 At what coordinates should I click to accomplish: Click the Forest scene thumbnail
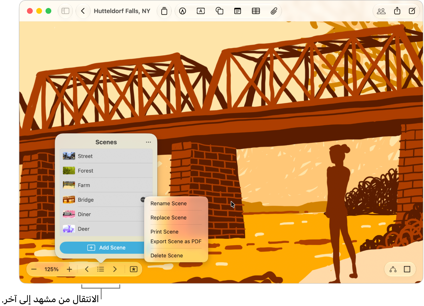[x=69, y=171]
